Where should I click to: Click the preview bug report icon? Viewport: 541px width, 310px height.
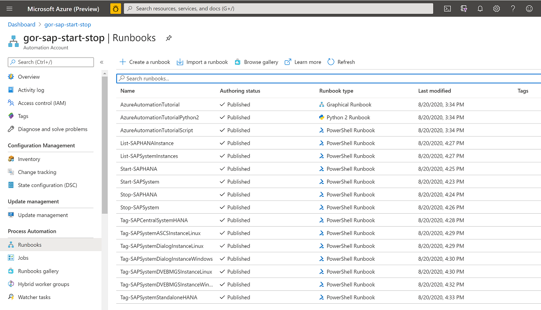click(x=116, y=9)
